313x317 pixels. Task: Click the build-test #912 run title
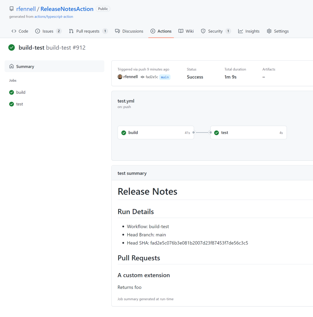tap(52, 47)
